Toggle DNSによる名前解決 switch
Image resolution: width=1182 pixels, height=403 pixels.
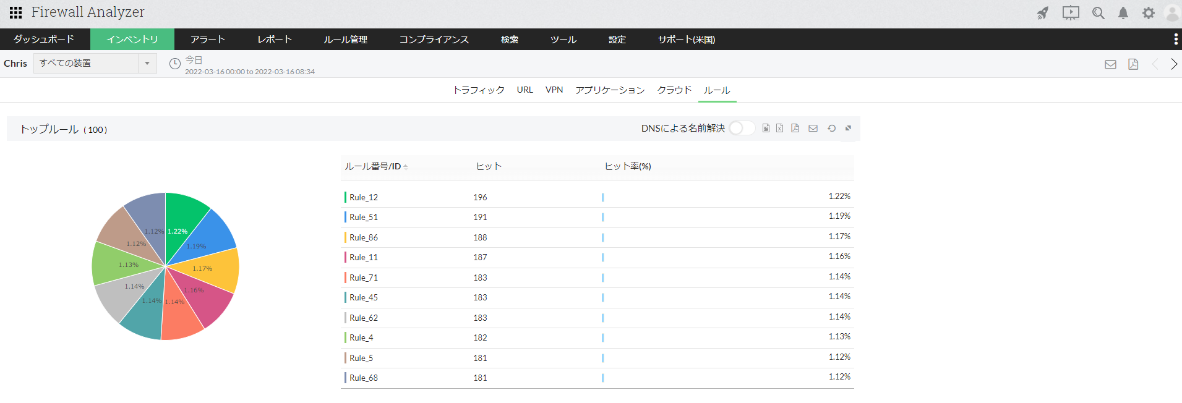tap(741, 128)
